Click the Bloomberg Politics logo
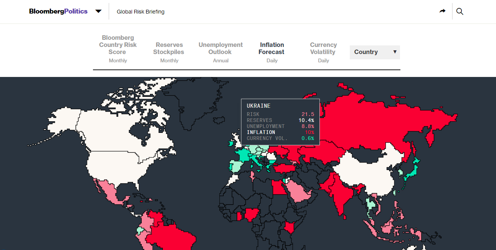 [x=58, y=11]
